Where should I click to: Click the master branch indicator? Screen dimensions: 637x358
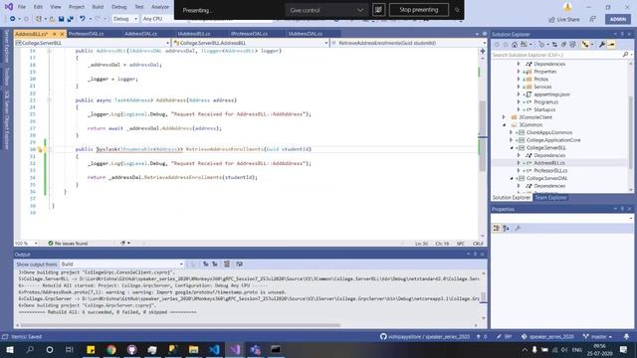(597, 336)
